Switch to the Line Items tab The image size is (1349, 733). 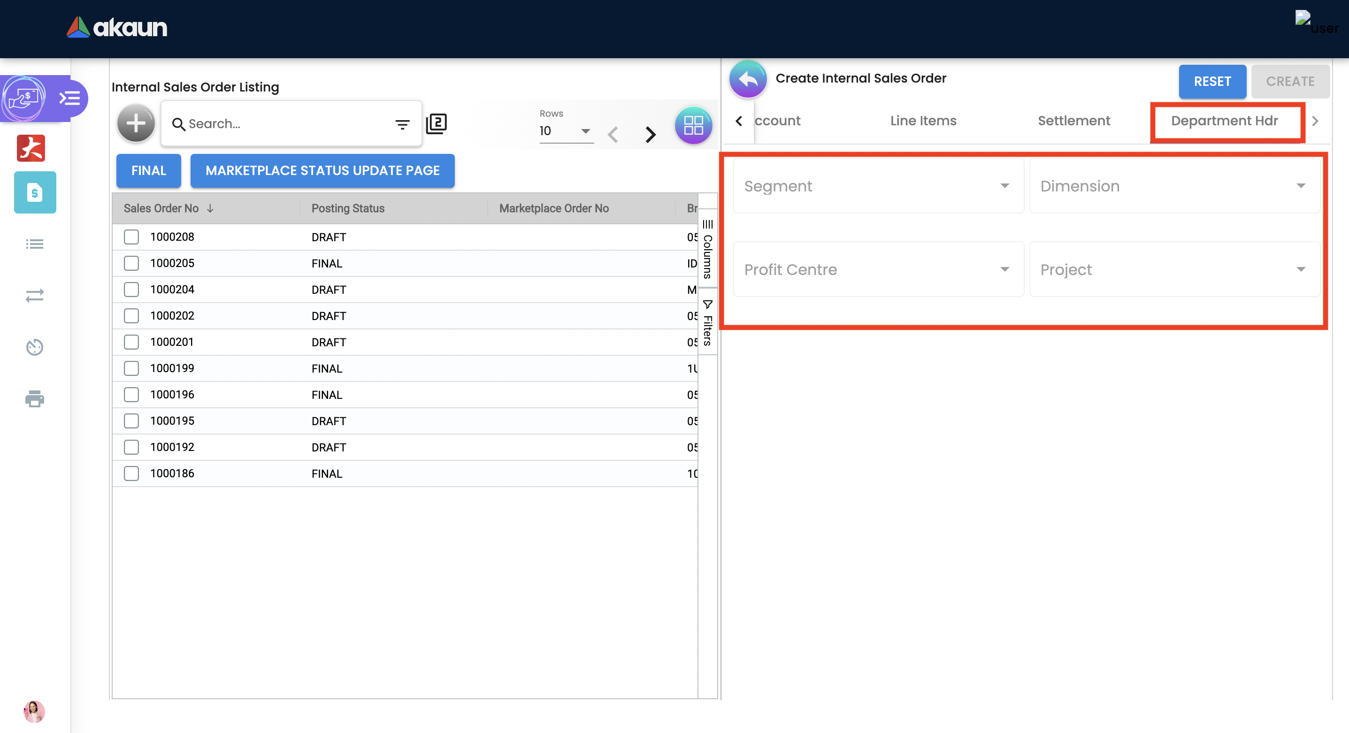point(923,121)
